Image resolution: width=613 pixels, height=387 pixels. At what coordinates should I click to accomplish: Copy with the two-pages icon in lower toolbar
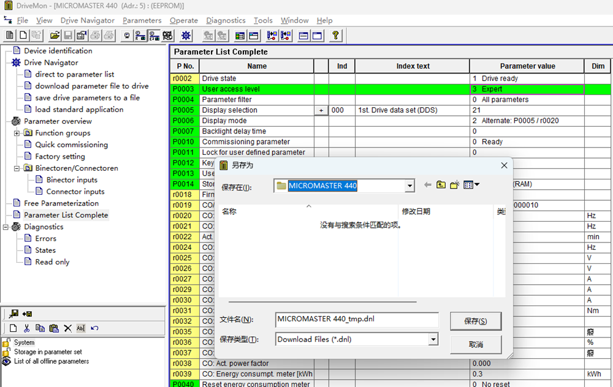40,328
